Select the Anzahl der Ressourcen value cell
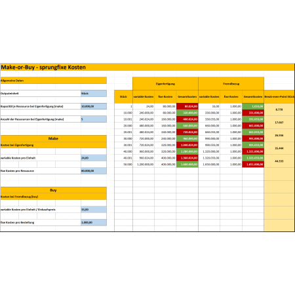 pos(94,119)
